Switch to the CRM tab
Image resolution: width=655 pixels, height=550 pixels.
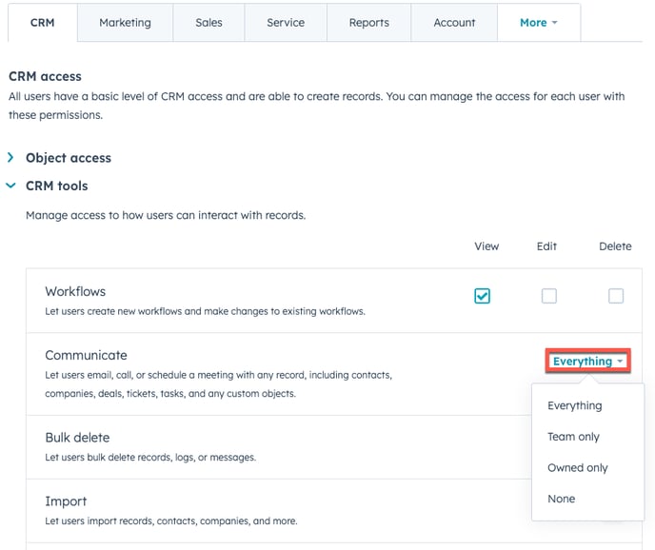[x=42, y=23]
